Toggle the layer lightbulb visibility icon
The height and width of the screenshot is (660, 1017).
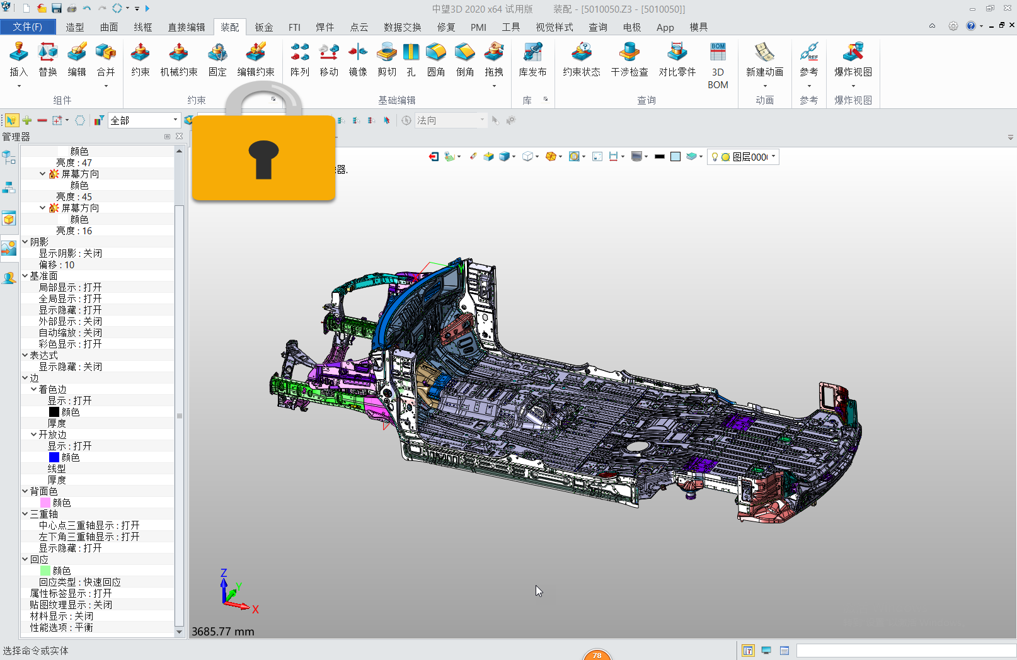tap(715, 157)
